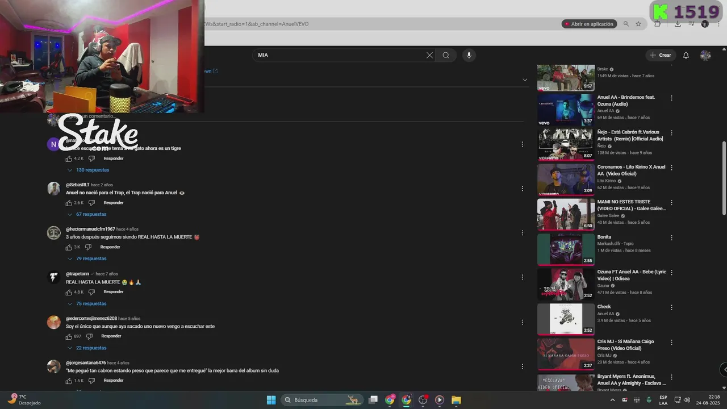Open the browser downloads icon
This screenshot has width=727, height=409.
(678, 24)
